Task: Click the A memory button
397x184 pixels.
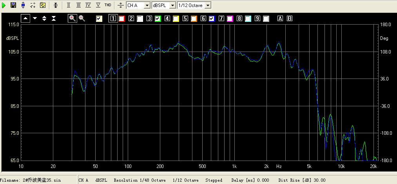Action: [280, 18]
